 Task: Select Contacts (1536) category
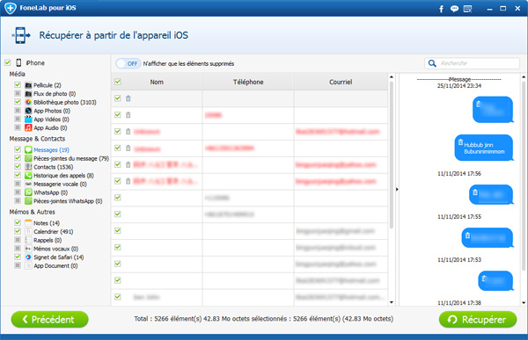click(x=53, y=167)
